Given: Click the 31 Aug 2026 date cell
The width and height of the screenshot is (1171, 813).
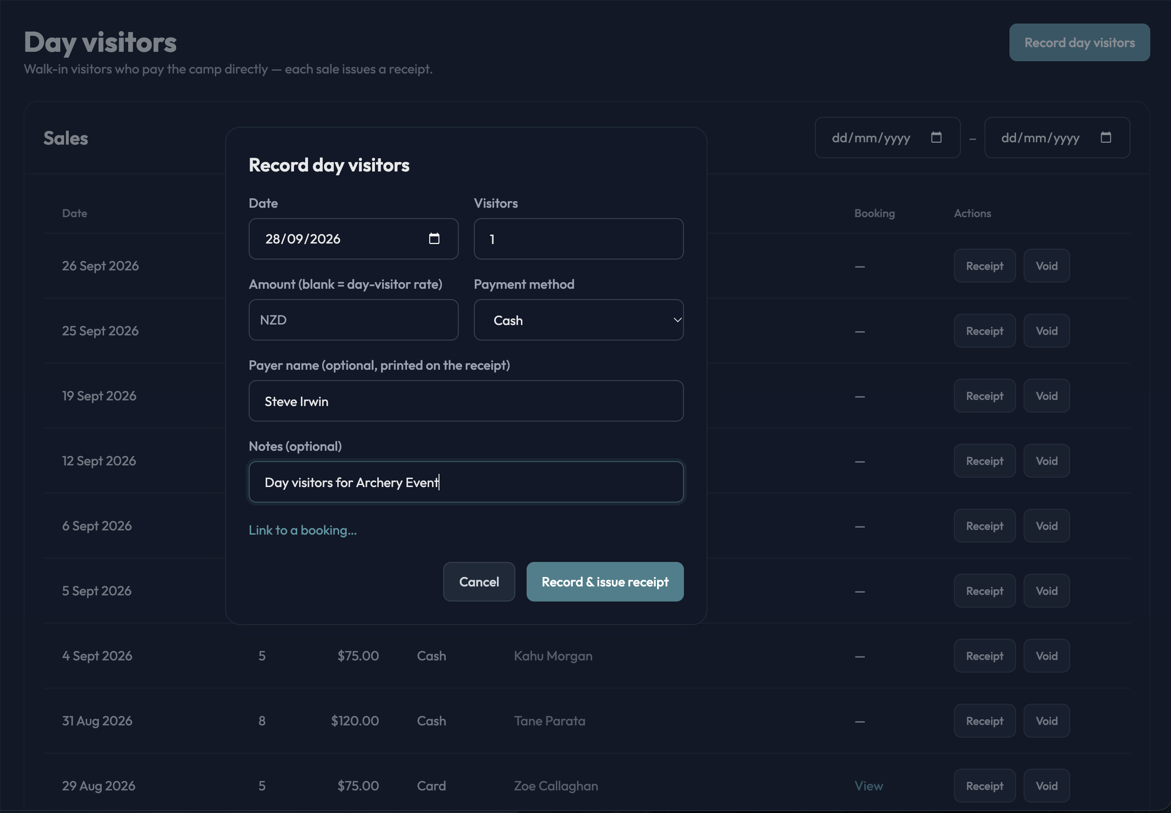Looking at the screenshot, I should pos(98,721).
